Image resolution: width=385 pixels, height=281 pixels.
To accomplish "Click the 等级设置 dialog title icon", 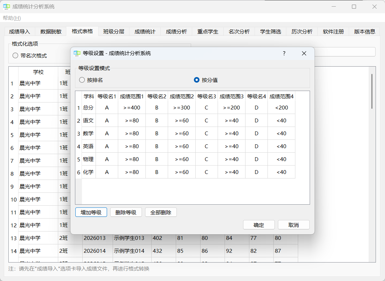I will 77,53.
